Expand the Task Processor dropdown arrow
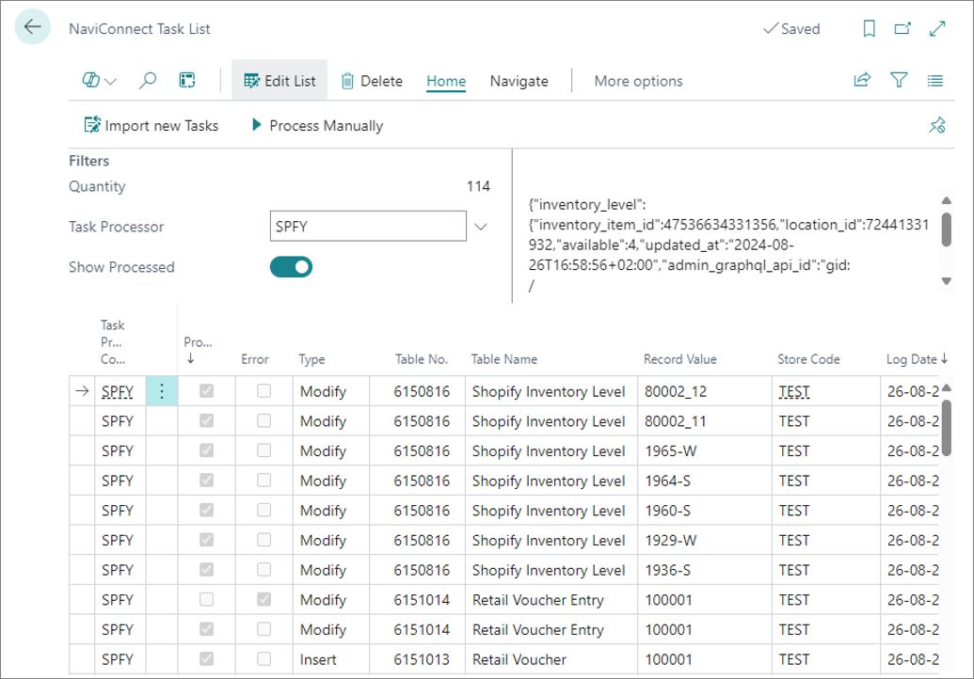 pyautogui.click(x=481, y=227)
